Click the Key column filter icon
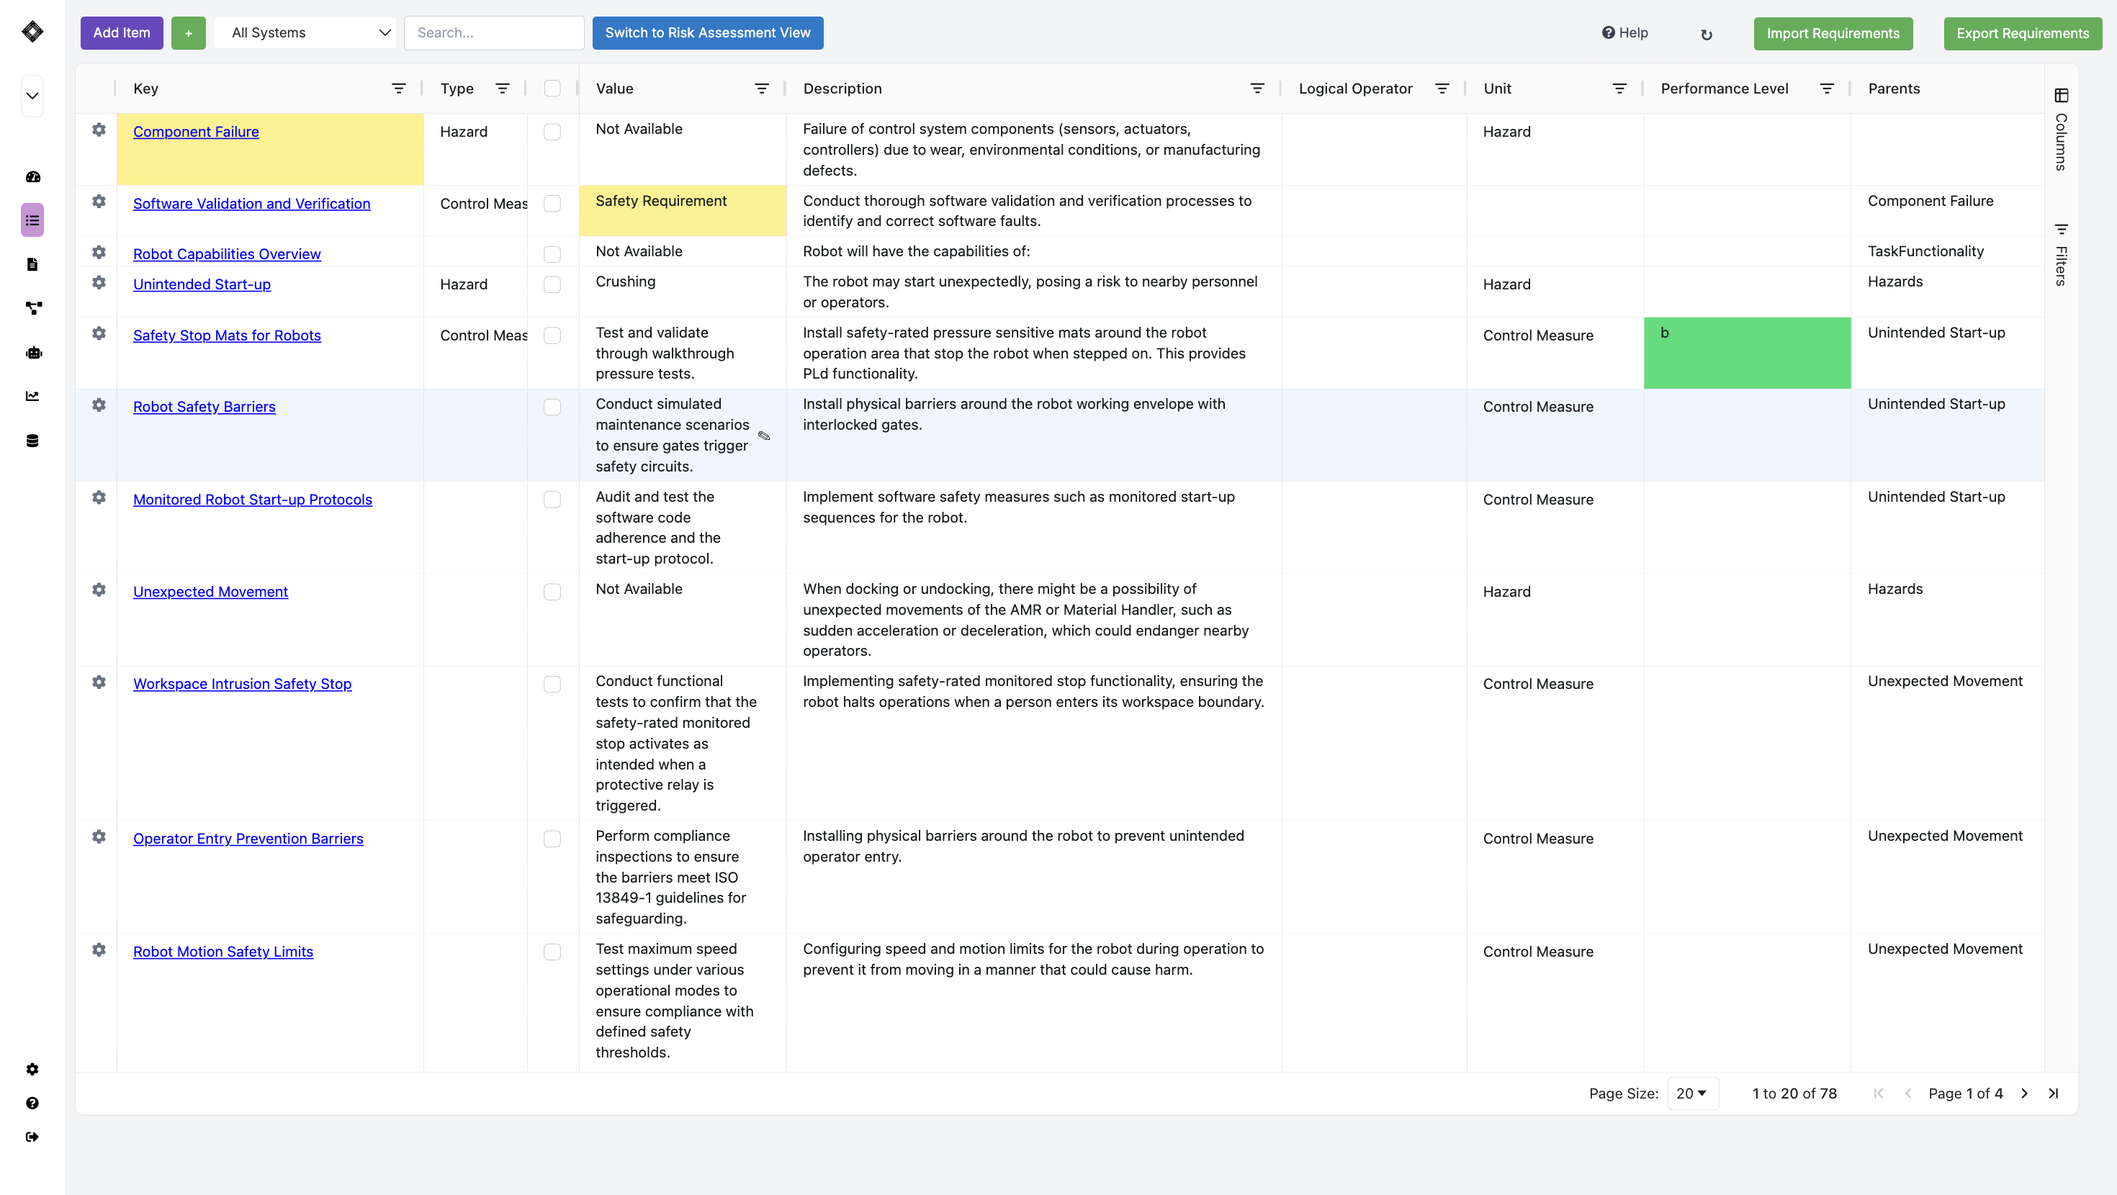 tap(399, 89)
